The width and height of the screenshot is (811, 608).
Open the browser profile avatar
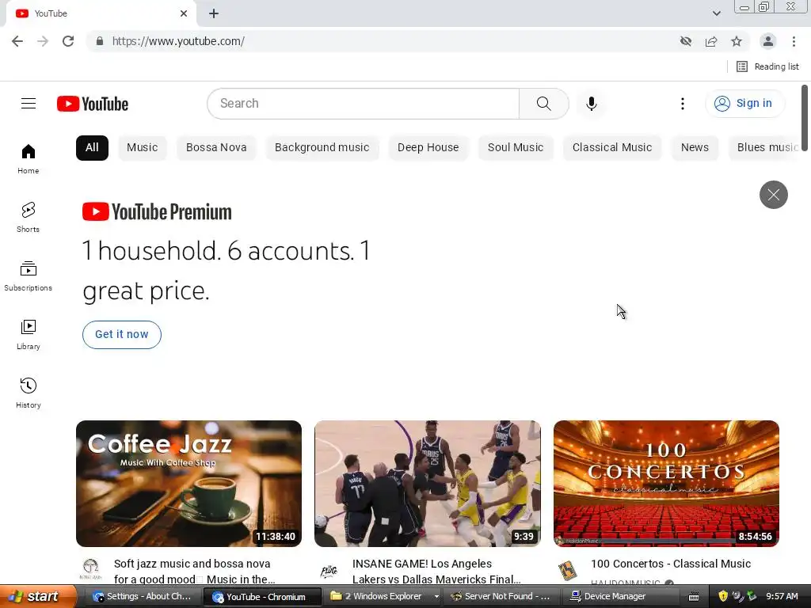pyautogui.click(x=768, y=41)
